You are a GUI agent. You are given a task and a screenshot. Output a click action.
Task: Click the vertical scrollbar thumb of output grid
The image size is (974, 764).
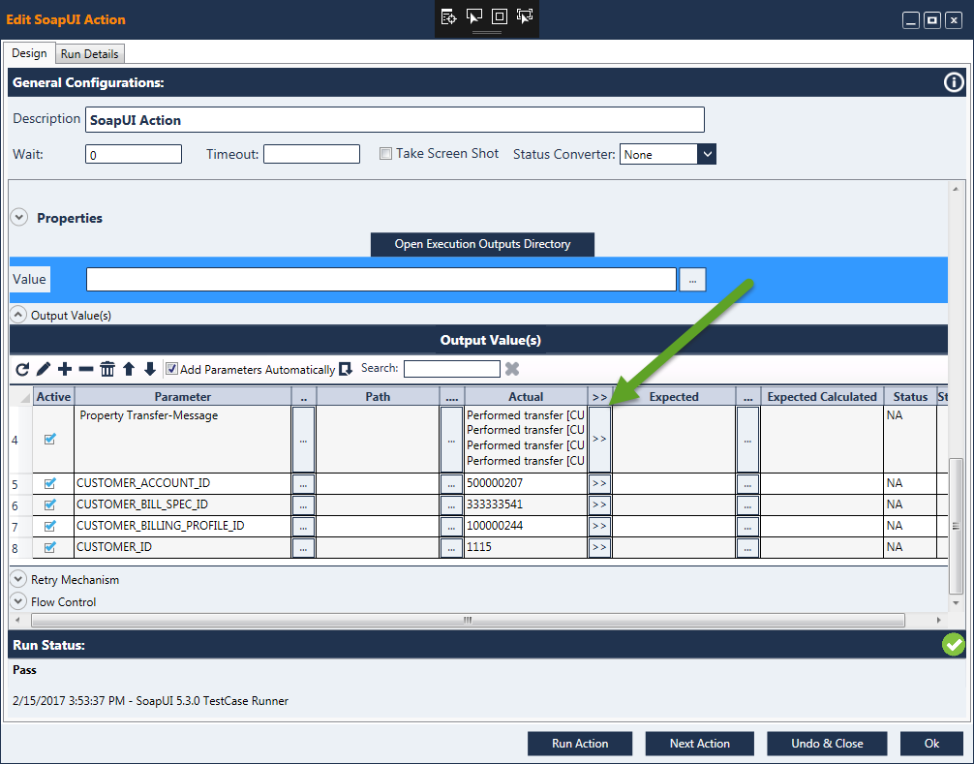(x=956, y=526)
